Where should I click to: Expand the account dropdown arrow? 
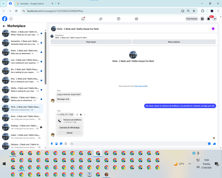215,19
